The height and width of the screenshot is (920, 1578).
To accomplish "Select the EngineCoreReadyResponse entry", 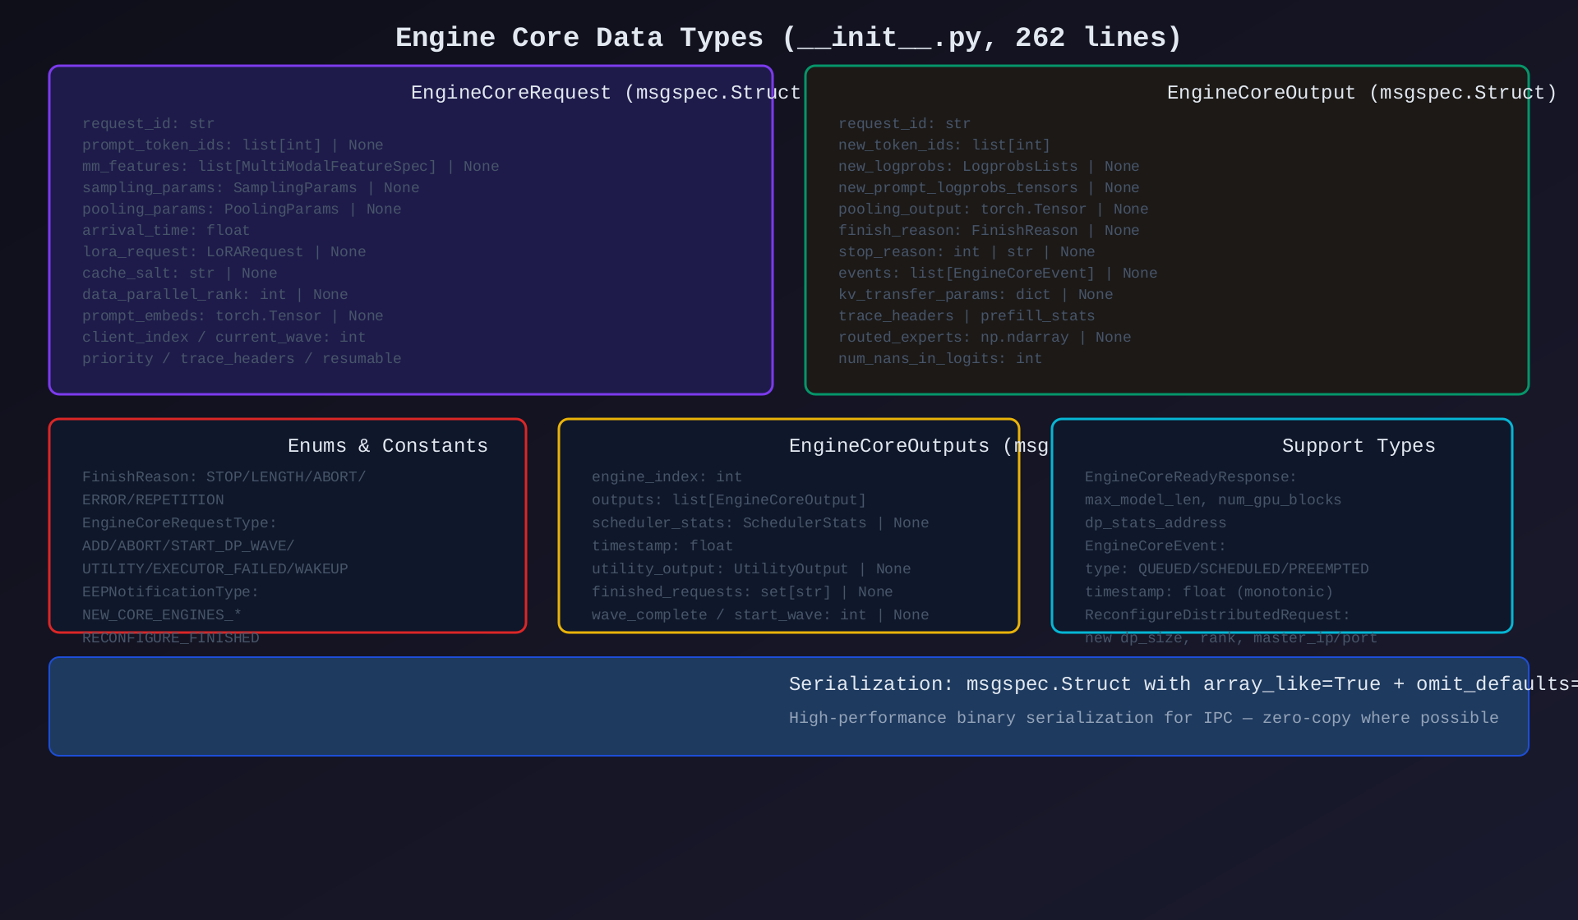I will pos(1190,477).
